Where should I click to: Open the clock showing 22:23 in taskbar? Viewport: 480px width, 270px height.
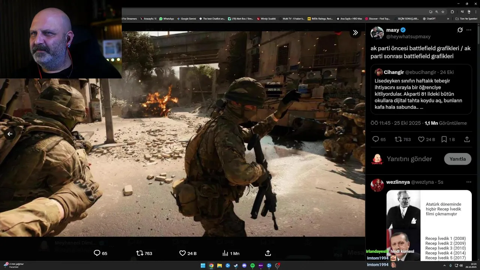471,265
